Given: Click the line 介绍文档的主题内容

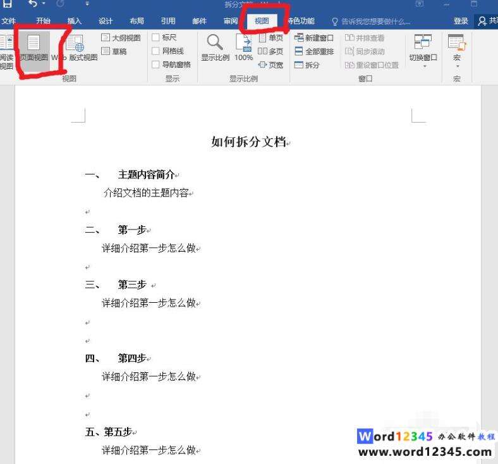Looking at the screenshot, I should (x=146, y=193).
